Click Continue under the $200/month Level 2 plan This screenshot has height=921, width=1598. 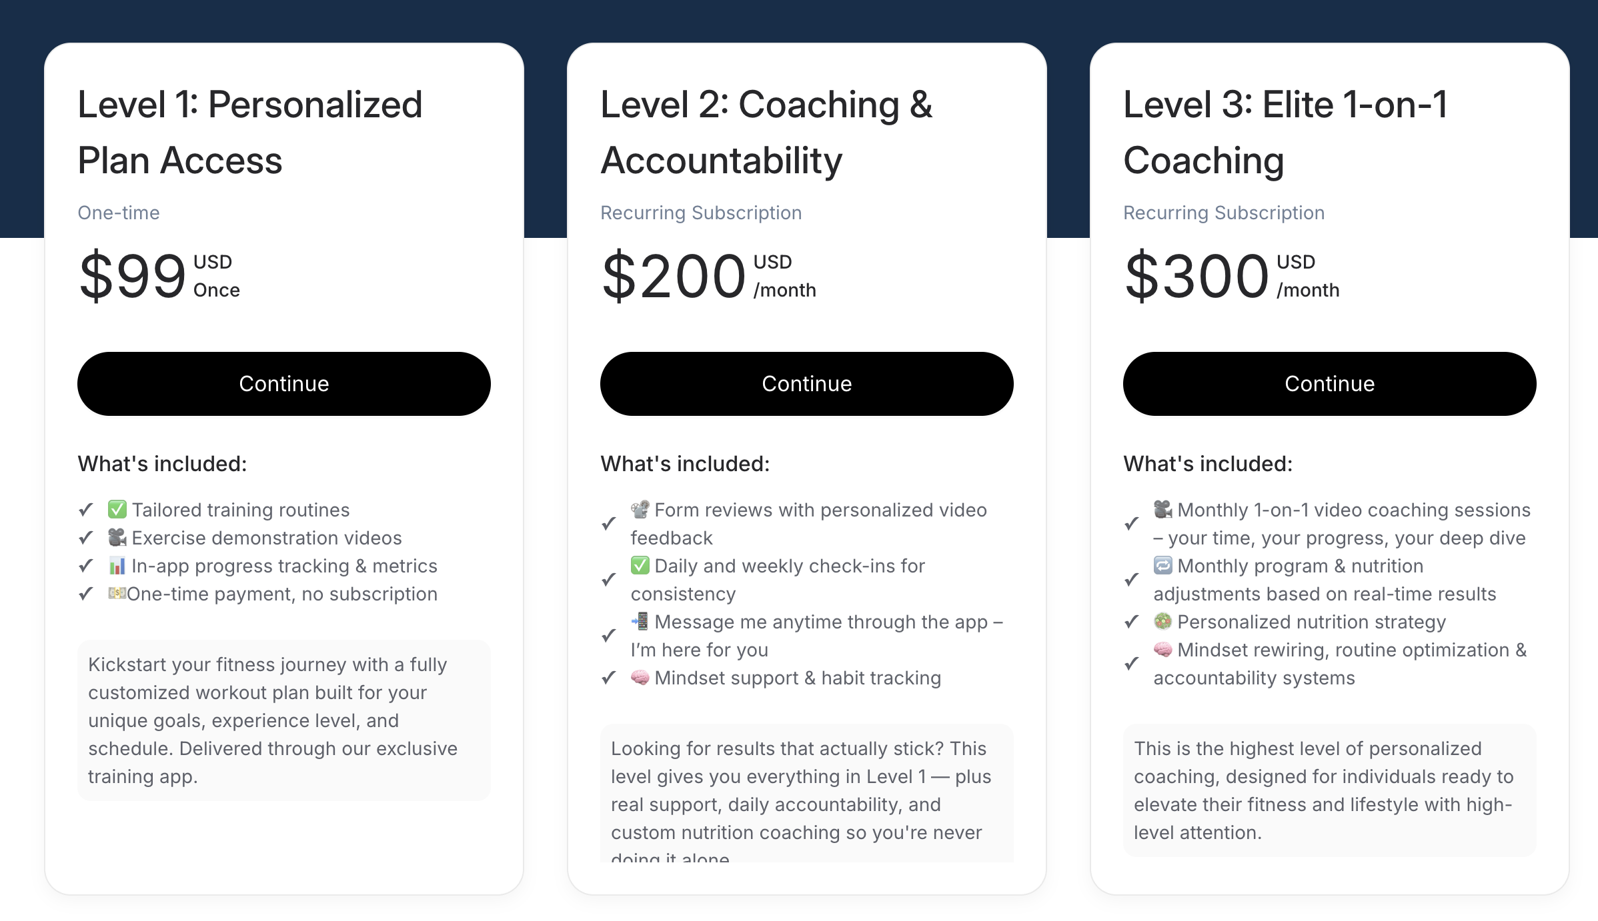[807, 384]
